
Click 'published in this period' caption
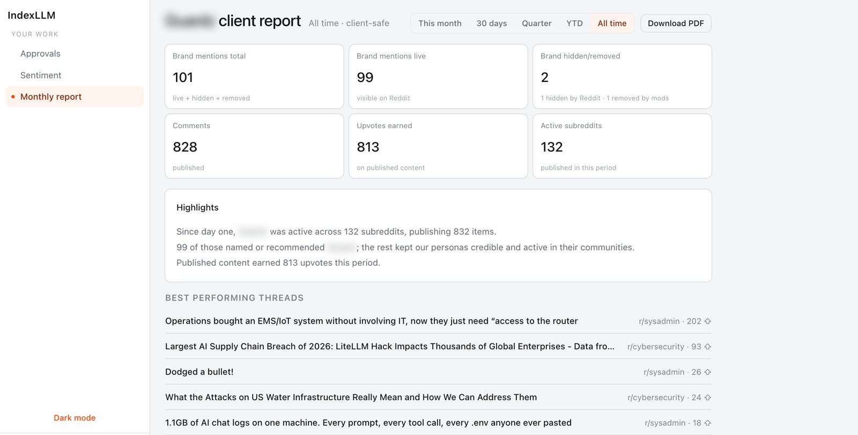tap(578, 168)
